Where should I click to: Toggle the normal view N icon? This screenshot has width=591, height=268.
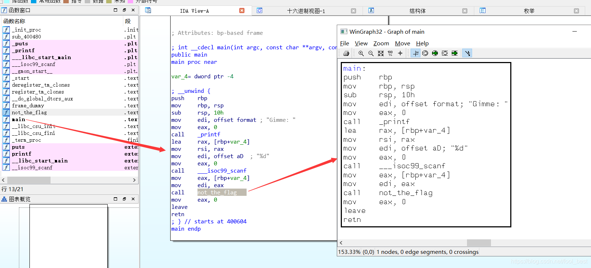point(415,53)
